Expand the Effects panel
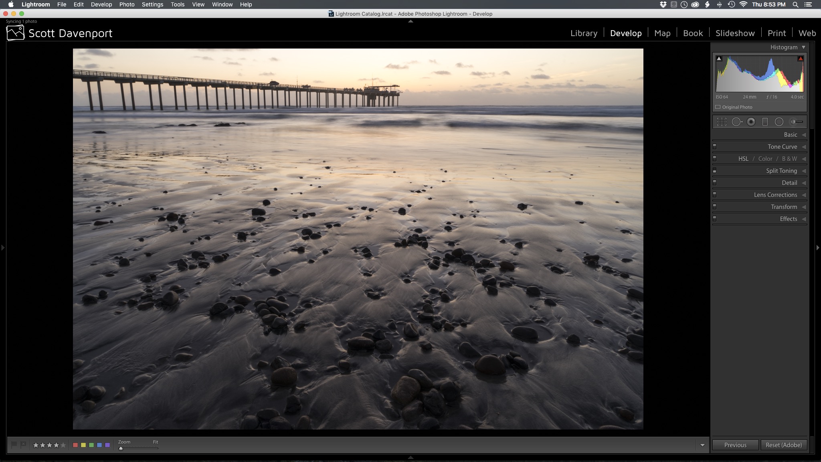Viewport: 821px width, 462px height. click(804, 219)
